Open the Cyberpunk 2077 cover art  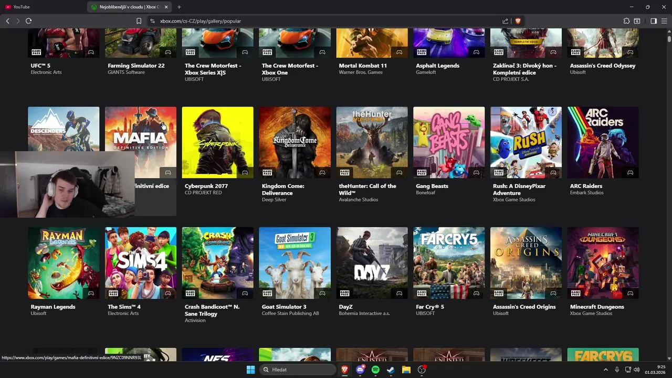[x=217, y=143]
